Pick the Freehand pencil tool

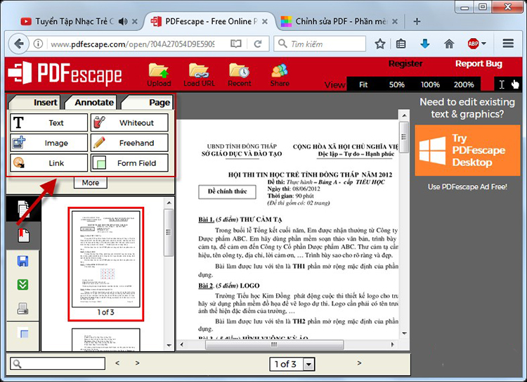point(129,143)
